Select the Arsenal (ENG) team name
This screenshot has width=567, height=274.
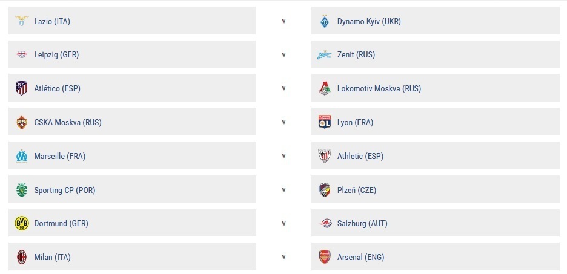[x=361, y=258]
